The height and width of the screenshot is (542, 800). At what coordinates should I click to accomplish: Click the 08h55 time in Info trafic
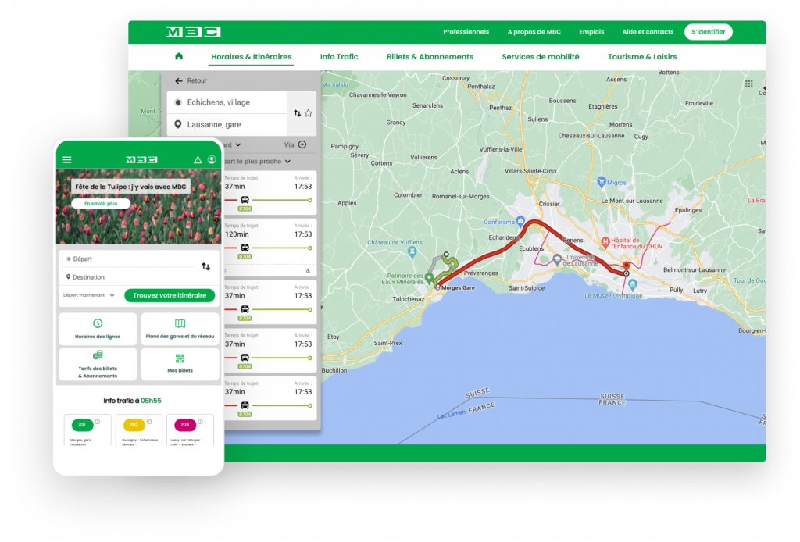pyautogui.click(x=151, y=401)
